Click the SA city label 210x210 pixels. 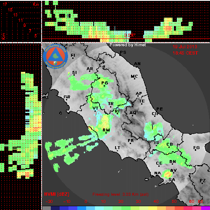click(172, 179)
